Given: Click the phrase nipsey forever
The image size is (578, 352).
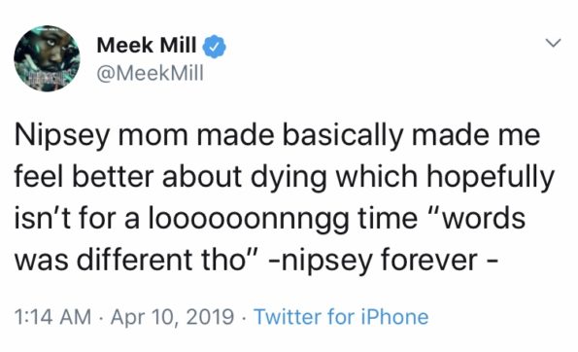Looking at the screenshot, I should [x=380, y=261].
